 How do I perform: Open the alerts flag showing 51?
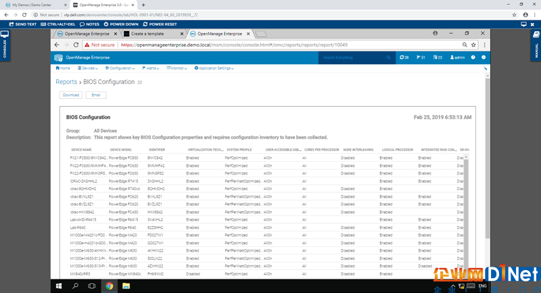click(421, 58)
